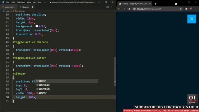Open the Edit menu
Viewport: 199px width, 112px height.
[x=13, y=2]
